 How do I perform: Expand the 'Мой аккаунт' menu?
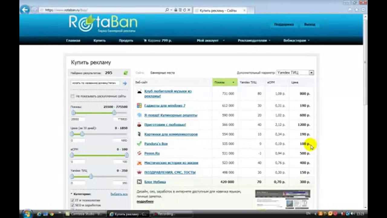tap(210, 40)
